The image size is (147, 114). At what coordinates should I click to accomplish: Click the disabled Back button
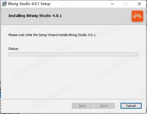coord(82,106)
